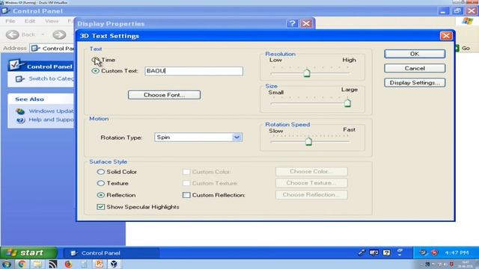The height and width of the screenshot is (269, 479).
Task: Select the Solid Color surface style
Action: click(100, 172)
